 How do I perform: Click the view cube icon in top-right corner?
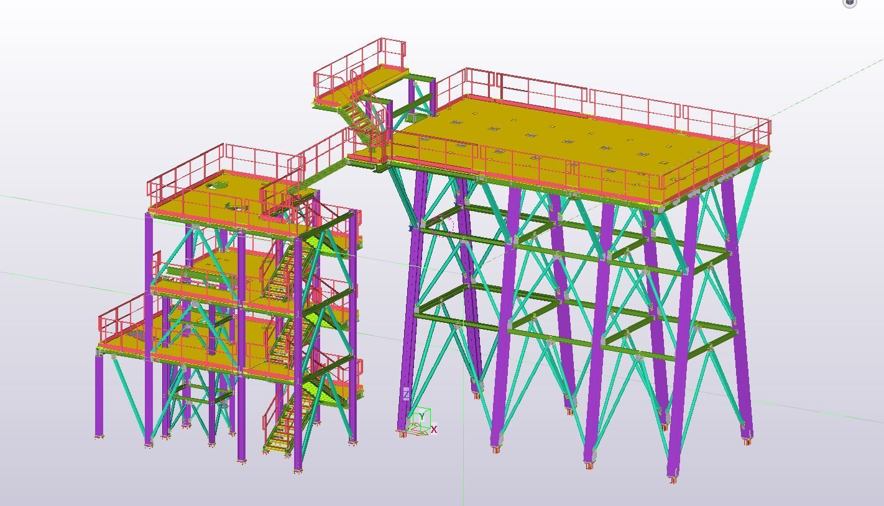(850, 2)
